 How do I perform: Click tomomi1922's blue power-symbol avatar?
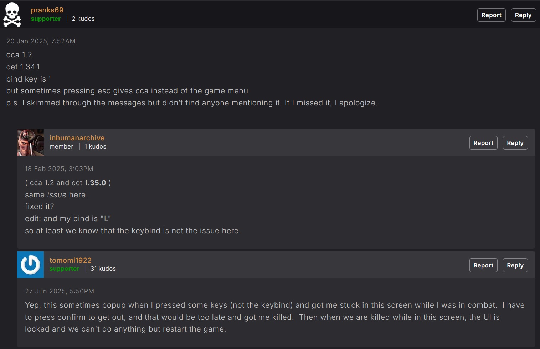(x=30, y=265)
